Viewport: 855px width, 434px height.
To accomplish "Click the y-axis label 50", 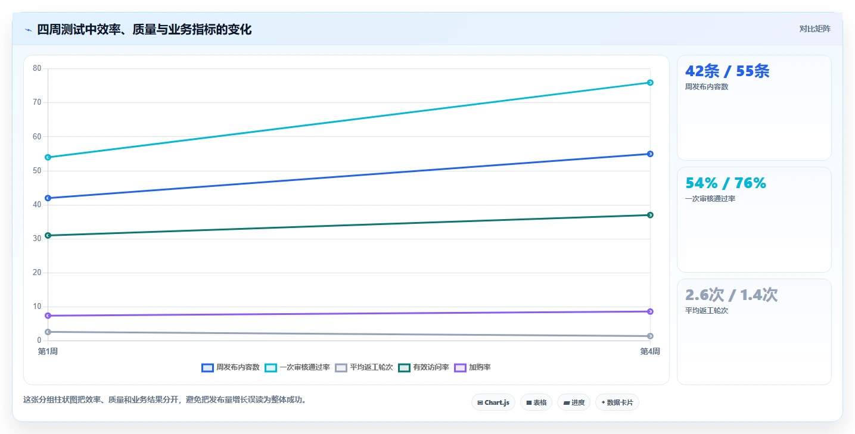I will click(37, 170).
